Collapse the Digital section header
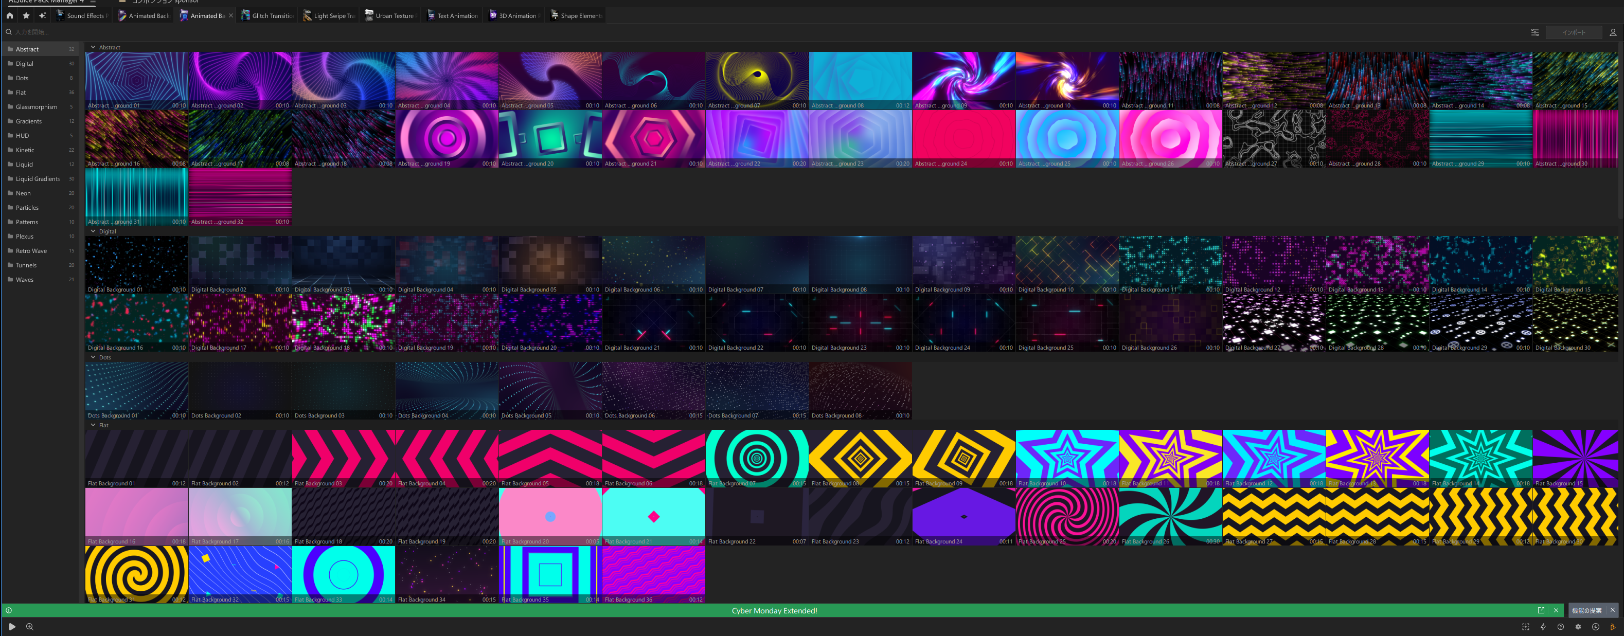Image resolution: width=1624 pixels, height=636 pixels. point(93,231)
